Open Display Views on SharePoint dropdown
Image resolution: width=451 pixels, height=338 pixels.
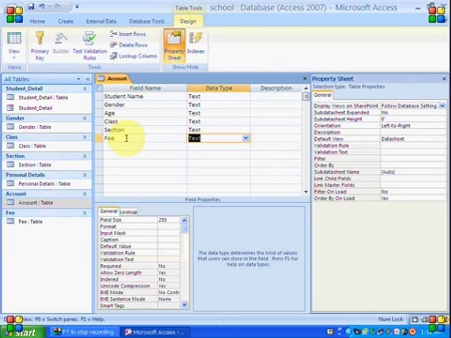(x=442, y=106)
